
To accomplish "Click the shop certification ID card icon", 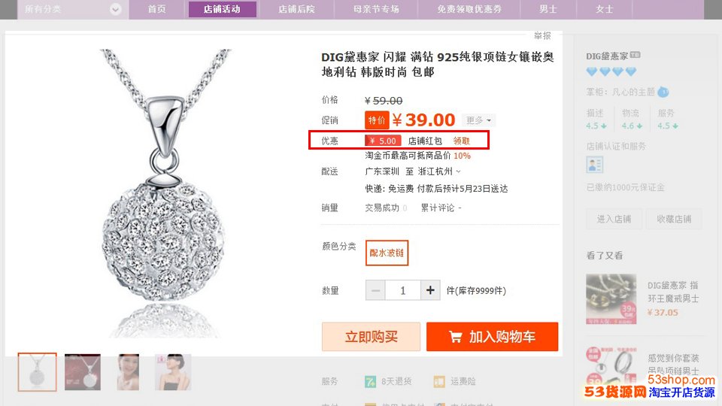I will [x=594, y=165].
